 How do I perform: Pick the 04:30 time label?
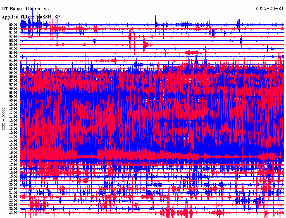tap(13, 61)
